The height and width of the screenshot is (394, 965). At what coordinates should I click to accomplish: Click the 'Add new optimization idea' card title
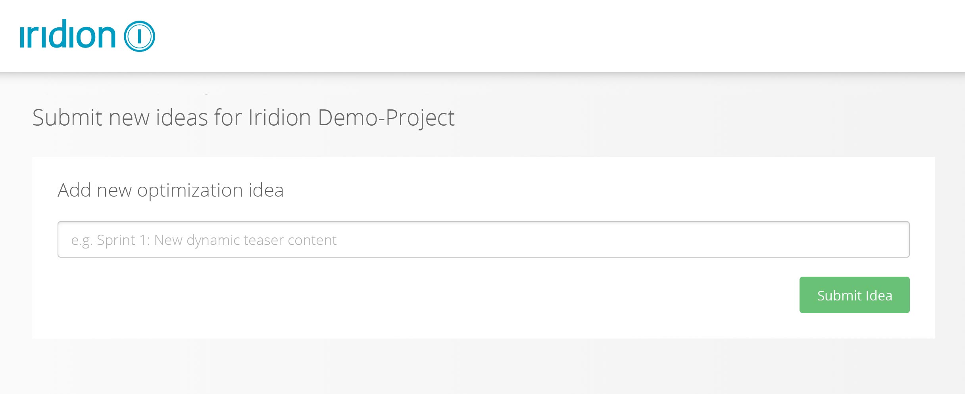coord(171,190)
